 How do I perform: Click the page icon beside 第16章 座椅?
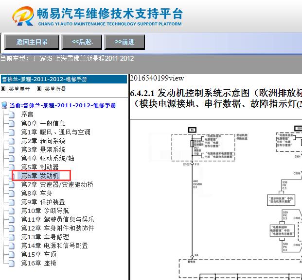(12, 264)
